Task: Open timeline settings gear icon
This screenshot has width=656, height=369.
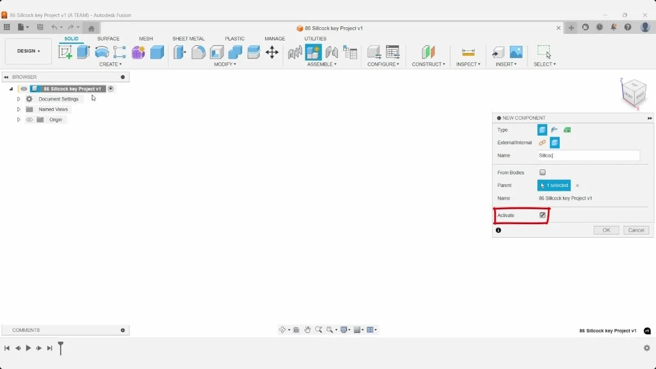Action: [647, 348]
